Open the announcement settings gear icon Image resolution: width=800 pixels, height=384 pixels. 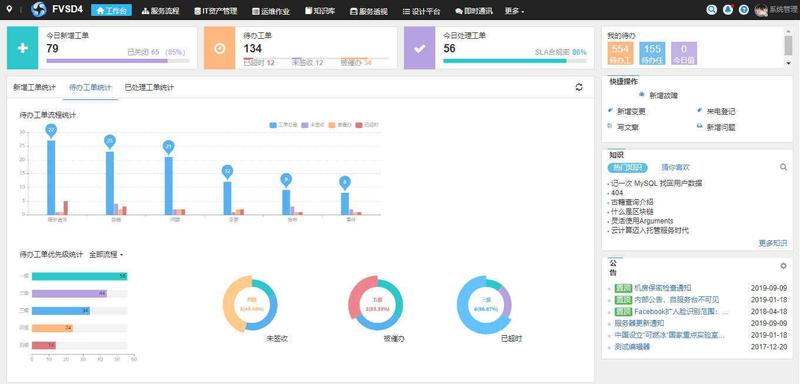click(x=783, y=266)
